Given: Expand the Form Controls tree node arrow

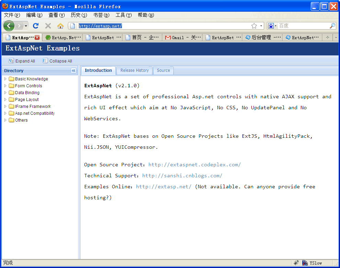Looking at the screenshot, I should [x=5, y=86].
